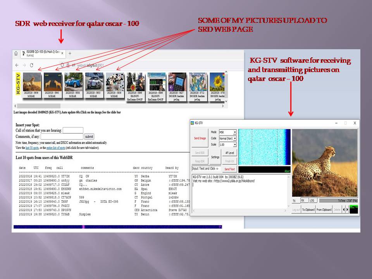Viewport: 372px width, 279px height.
Task: Click the Send Text button
Action: point(230,169)
